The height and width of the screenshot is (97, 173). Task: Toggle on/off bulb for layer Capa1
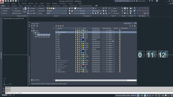[76, 34]
